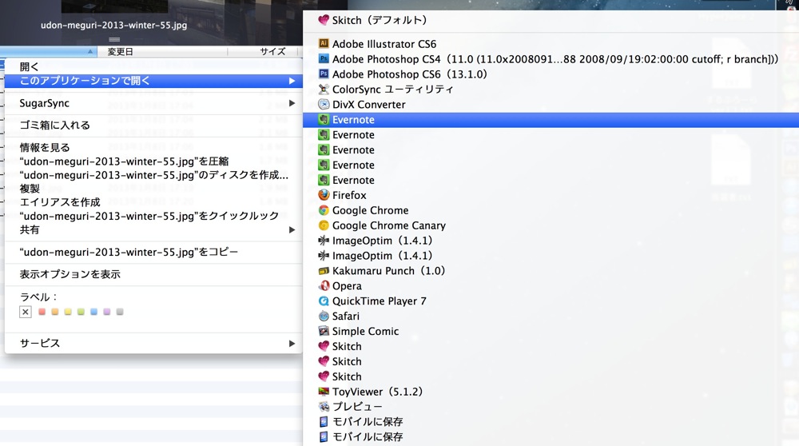Select the を圧縮 compress option
Viewport: 799px width, 446px height.
pos(124,161)
